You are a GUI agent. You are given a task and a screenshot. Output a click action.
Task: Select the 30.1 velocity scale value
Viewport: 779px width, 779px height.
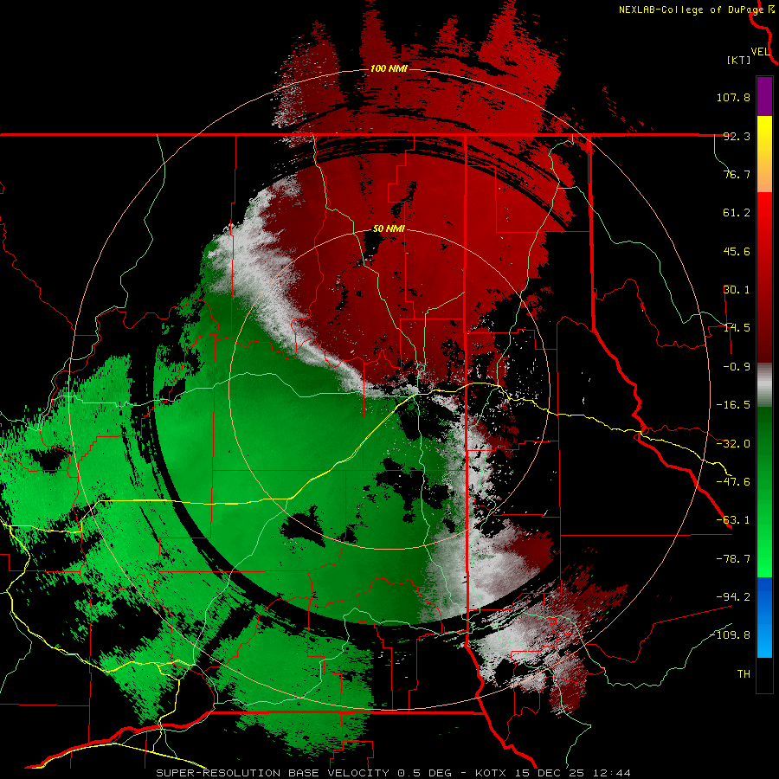tap(737, 290)
